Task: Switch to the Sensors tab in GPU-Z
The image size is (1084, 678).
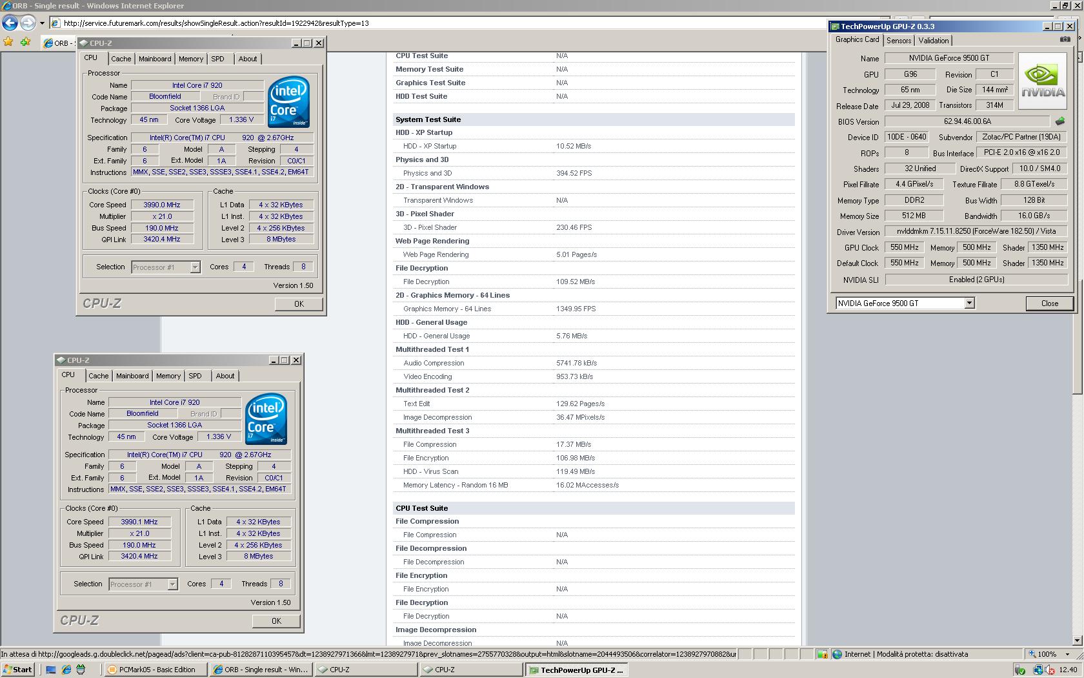Action: click(899, 40)
